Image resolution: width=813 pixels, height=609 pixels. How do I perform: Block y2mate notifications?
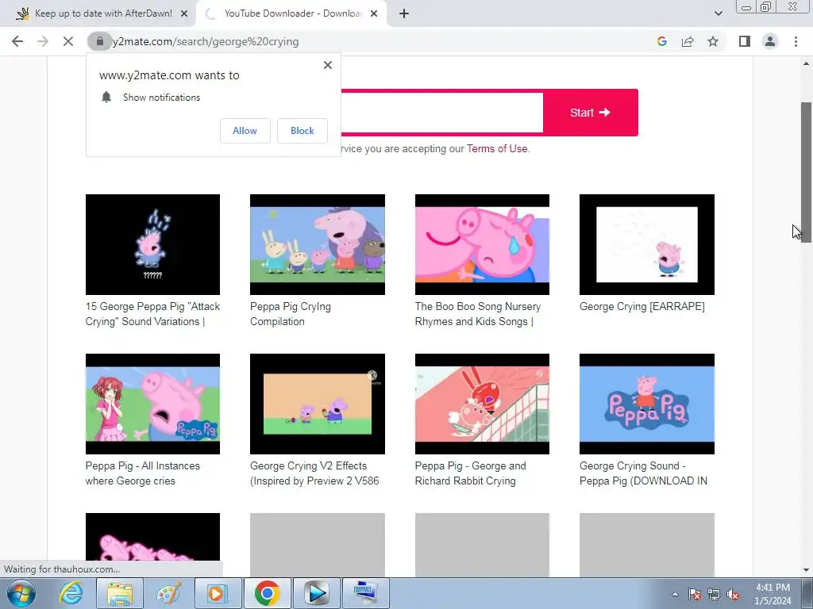point(302,131)
